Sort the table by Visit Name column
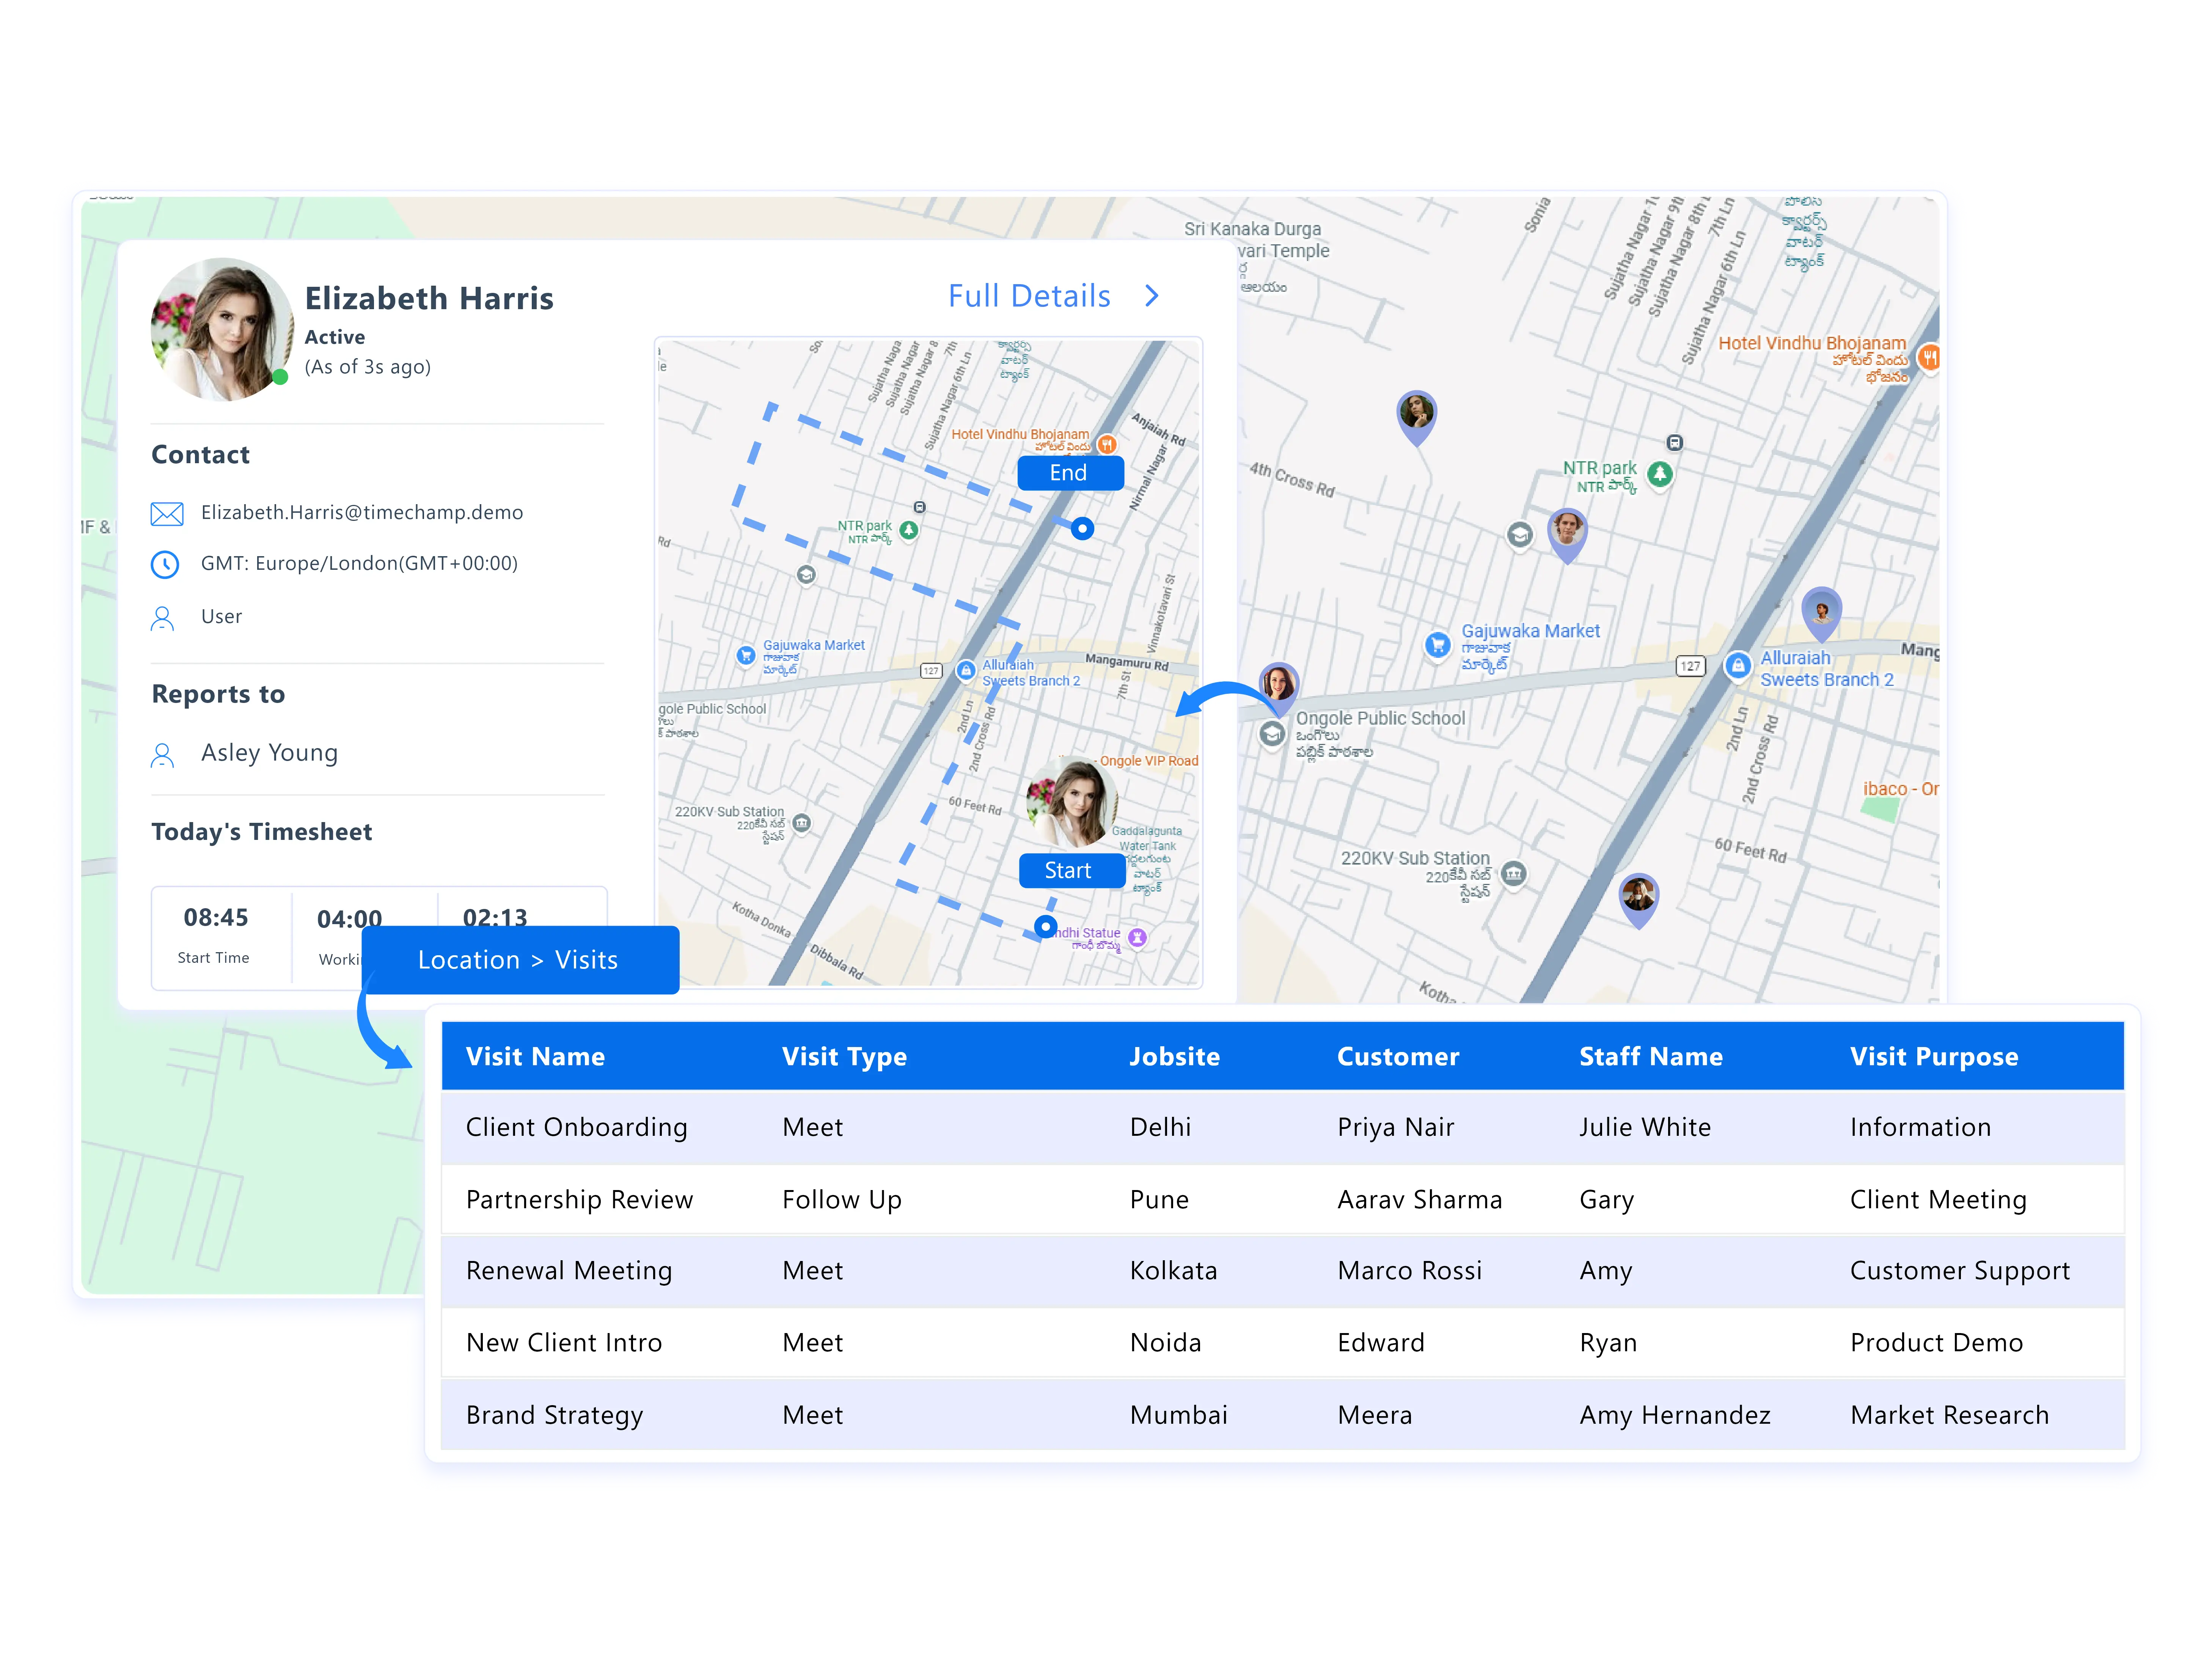This screenshot has height=1654, width=2212. click(x=536, y=1056)
